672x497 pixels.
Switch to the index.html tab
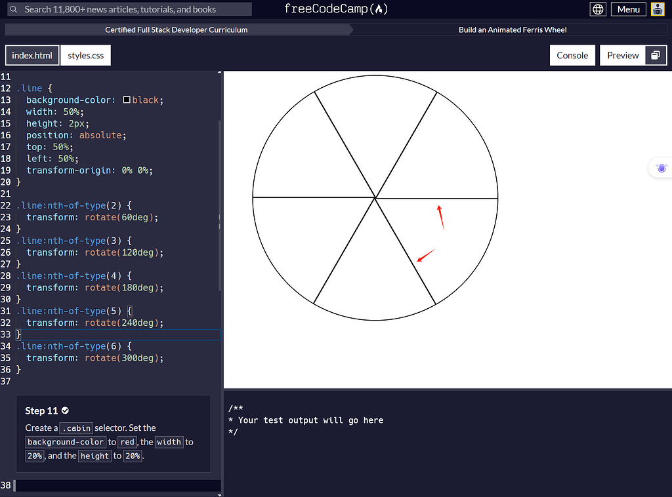[x=31, y=55]
